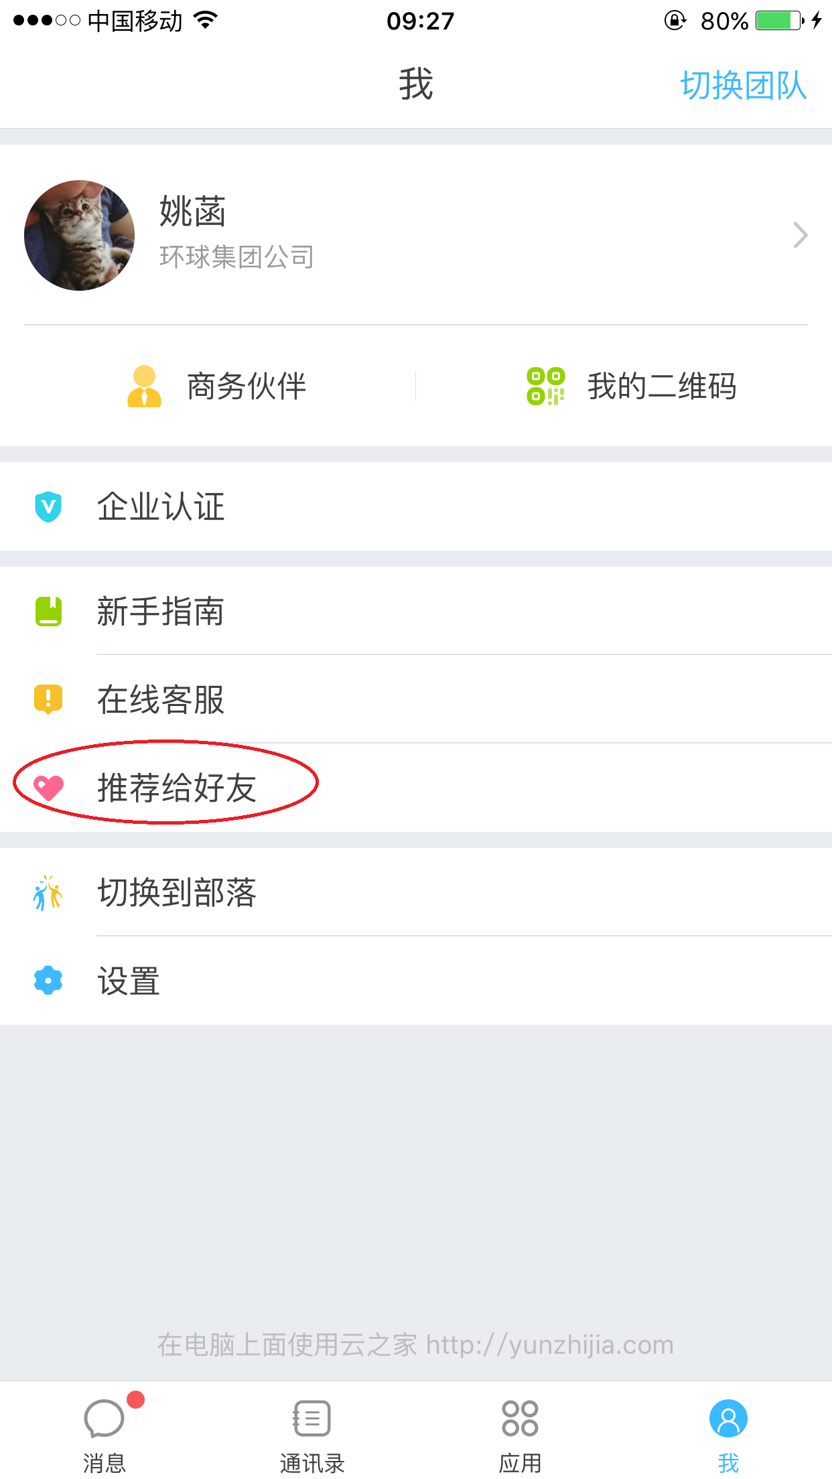Viewport: 832px width, 1479px height.
Task: Tap the user name 姚菡
Action: [193, 212]
